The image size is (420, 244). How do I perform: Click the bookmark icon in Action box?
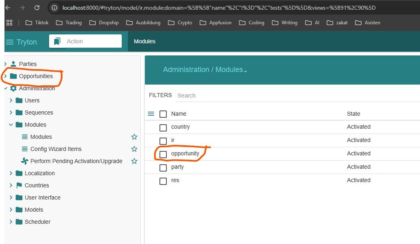tap(57, 41)
